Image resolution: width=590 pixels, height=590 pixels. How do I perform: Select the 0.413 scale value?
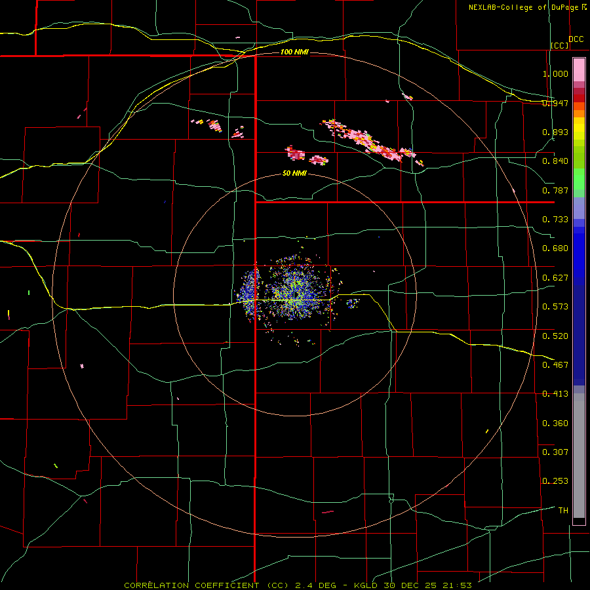(555, 394)
